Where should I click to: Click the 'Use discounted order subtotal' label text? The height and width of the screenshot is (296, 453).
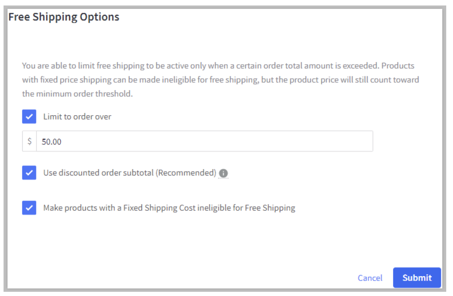click(x=98, y=173)
